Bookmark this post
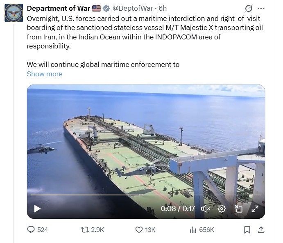Image resolution: width=283 pixels, height=243 pixels. tap(247, 230)
